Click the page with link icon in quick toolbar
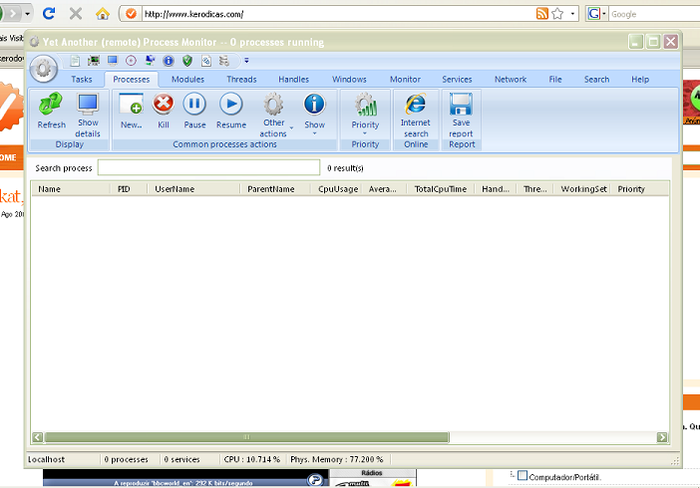Viewport: 700px width, 488px height. coord(206,60)
